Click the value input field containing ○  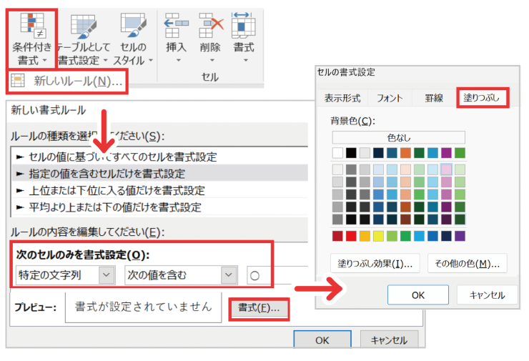(x=268, y=275)
